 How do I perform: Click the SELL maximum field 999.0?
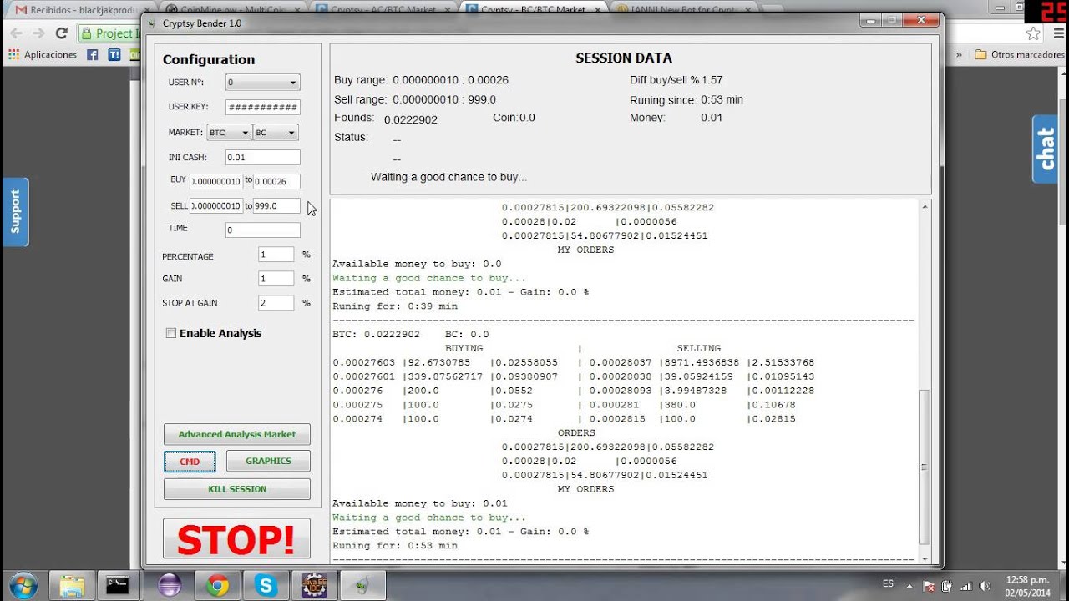[x=276, y=205]
